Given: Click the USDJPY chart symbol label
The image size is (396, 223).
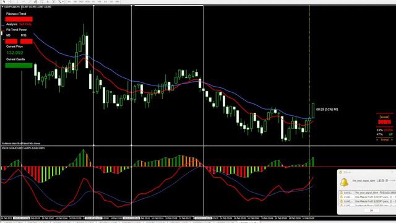Looking at the screenshot, I should [x=12, y=7].
